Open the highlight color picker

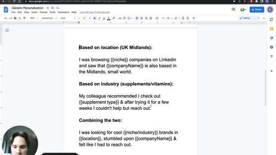pyautogui.click(x=114, y=18)
